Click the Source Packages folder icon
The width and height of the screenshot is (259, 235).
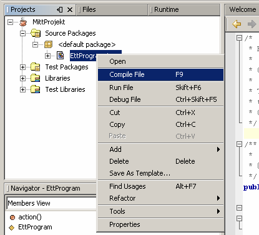click(36, 33)
